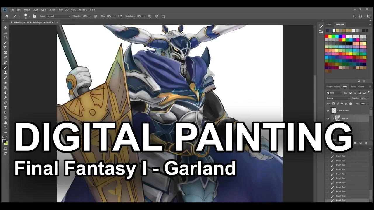Open the layer blending mode Normal dropdown
Image resolution: width=374 pixels, height=210 pixels.
338,98
